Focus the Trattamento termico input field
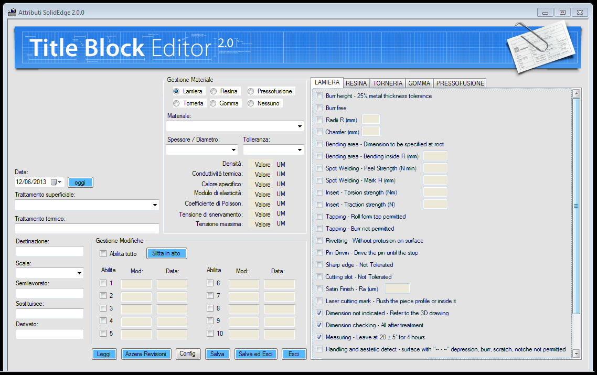This screenshot has width=597, height=375. 87,229
